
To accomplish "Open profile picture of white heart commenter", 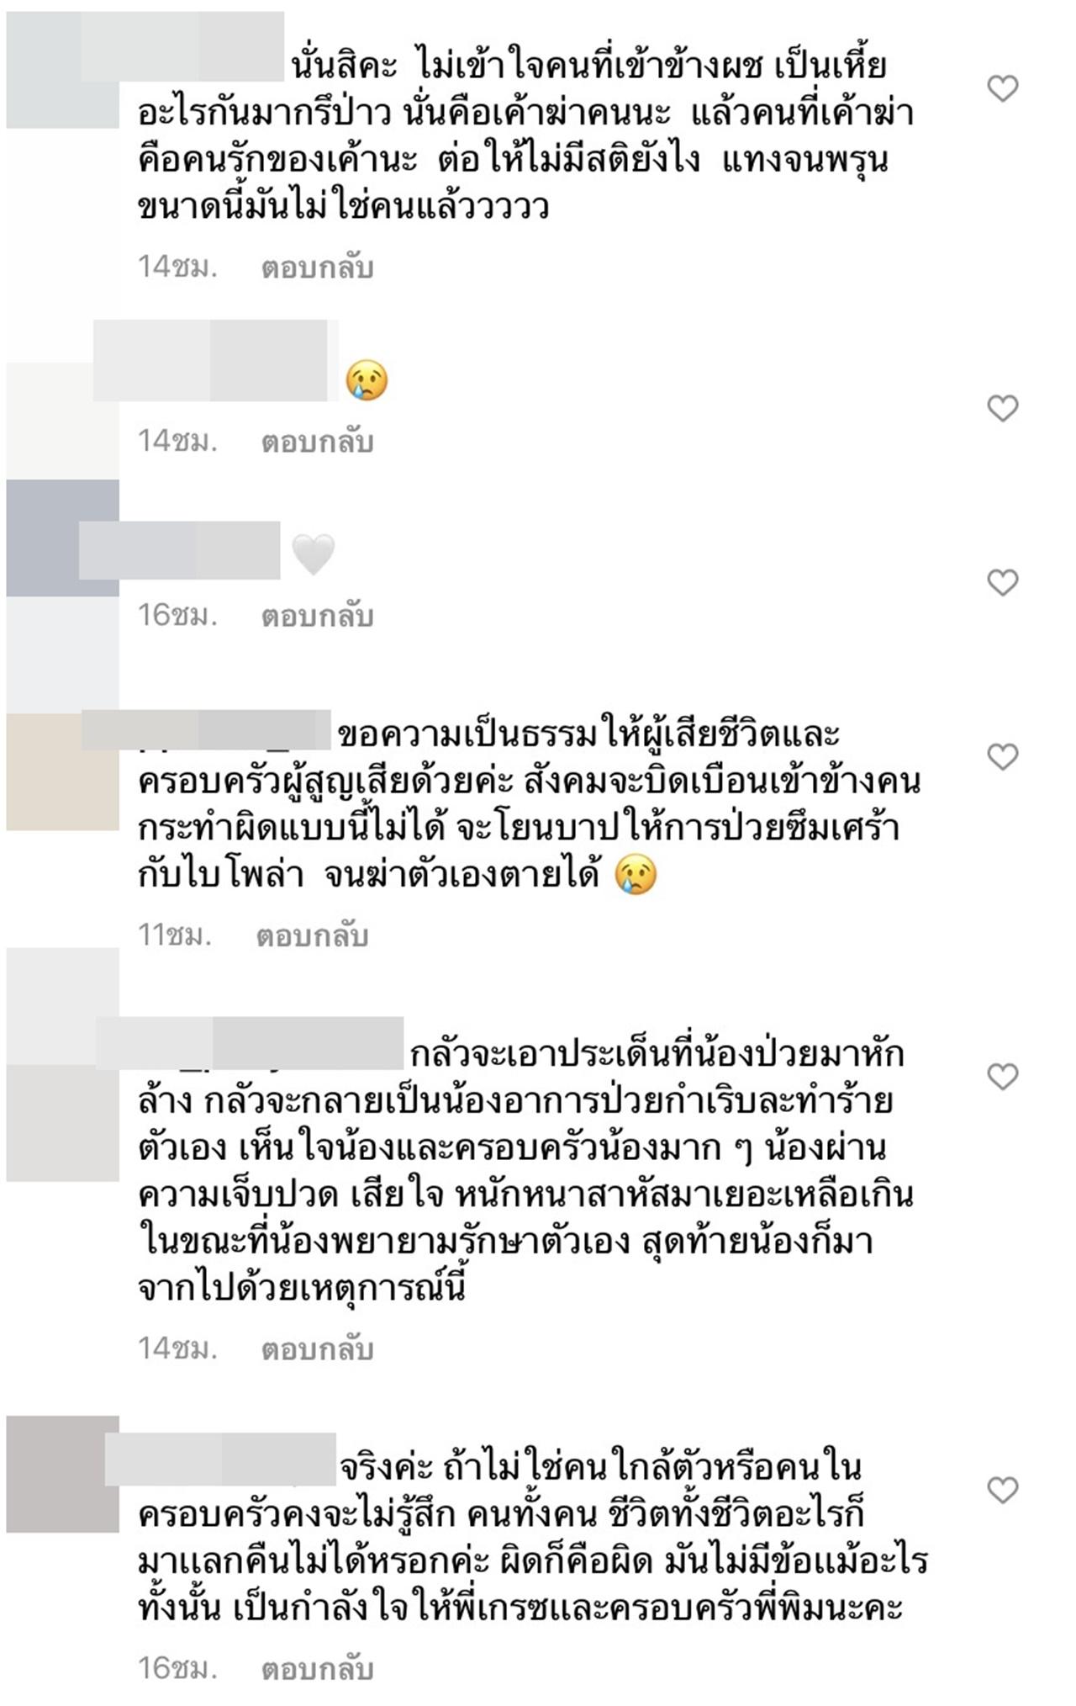I will coord(62,538).
